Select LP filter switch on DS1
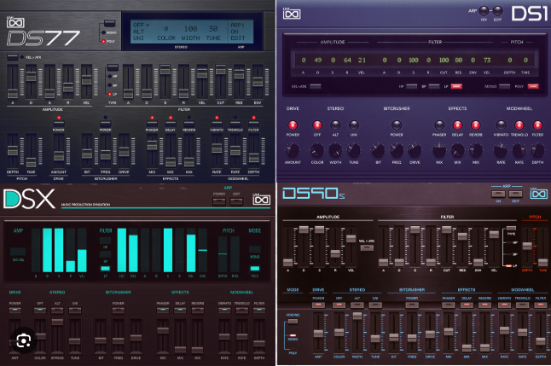 point(456,86)
